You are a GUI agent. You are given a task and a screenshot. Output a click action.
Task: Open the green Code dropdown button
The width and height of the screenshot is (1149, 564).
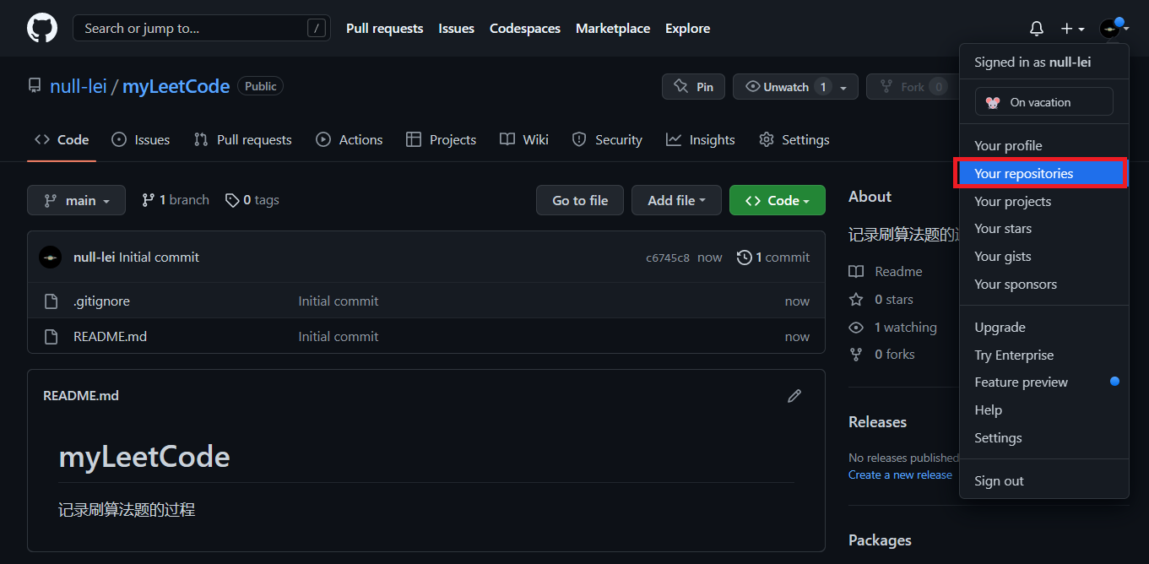tap(778, 200)
